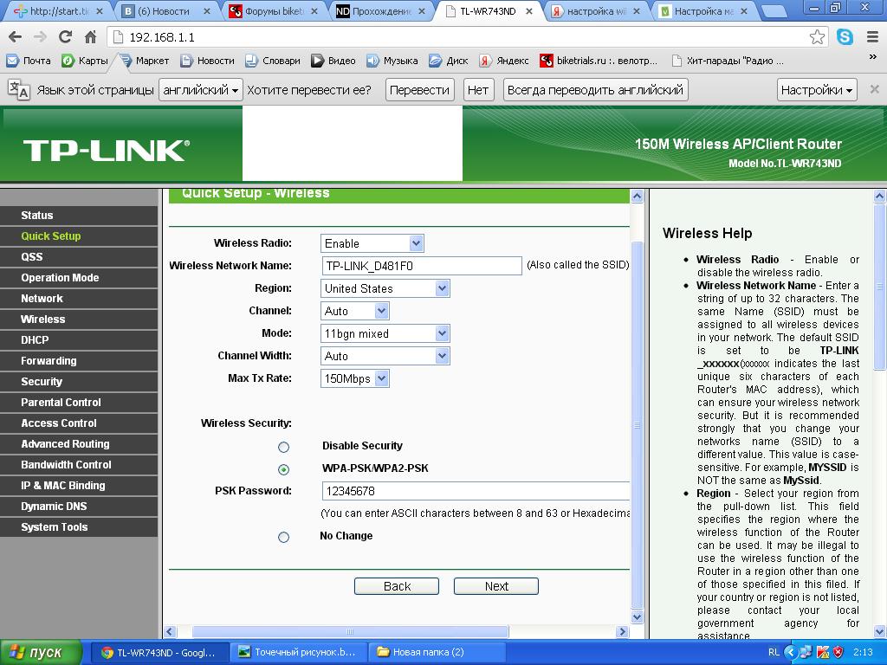Screen dimensions: 887x665
Task: Click the home page icon
Action: 90,37
